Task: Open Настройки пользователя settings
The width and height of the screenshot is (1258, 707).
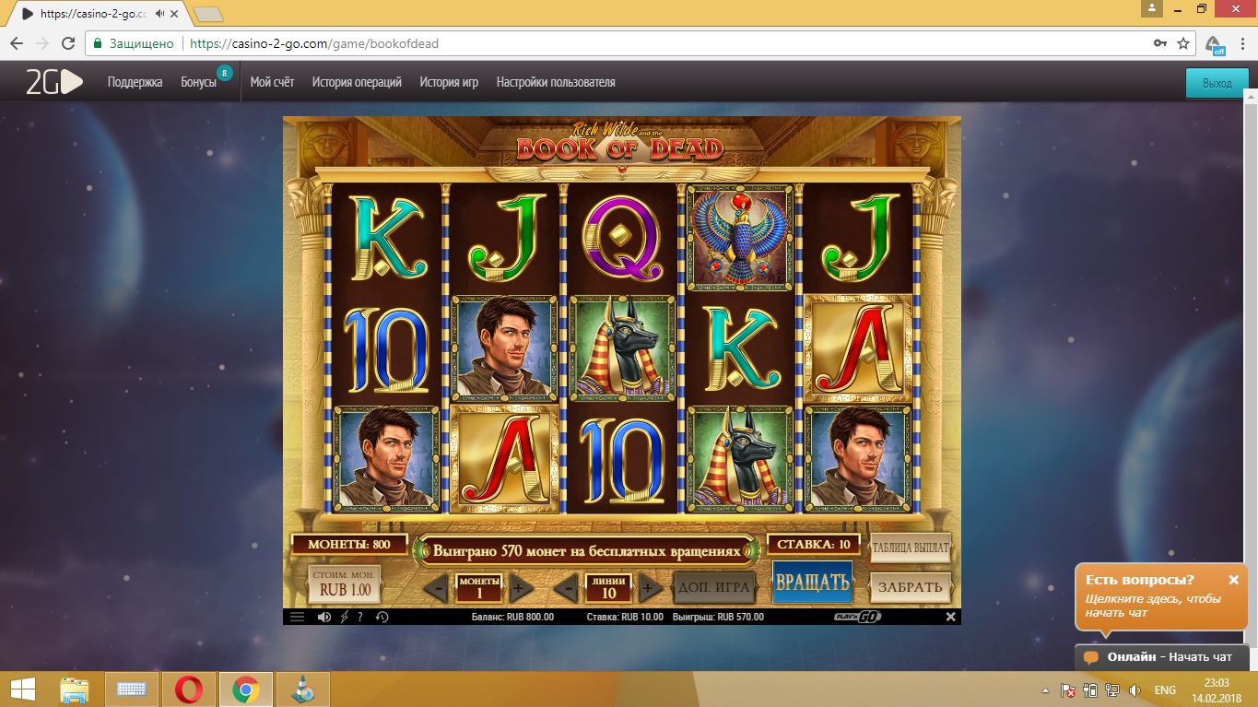Action: coord(556,82)
